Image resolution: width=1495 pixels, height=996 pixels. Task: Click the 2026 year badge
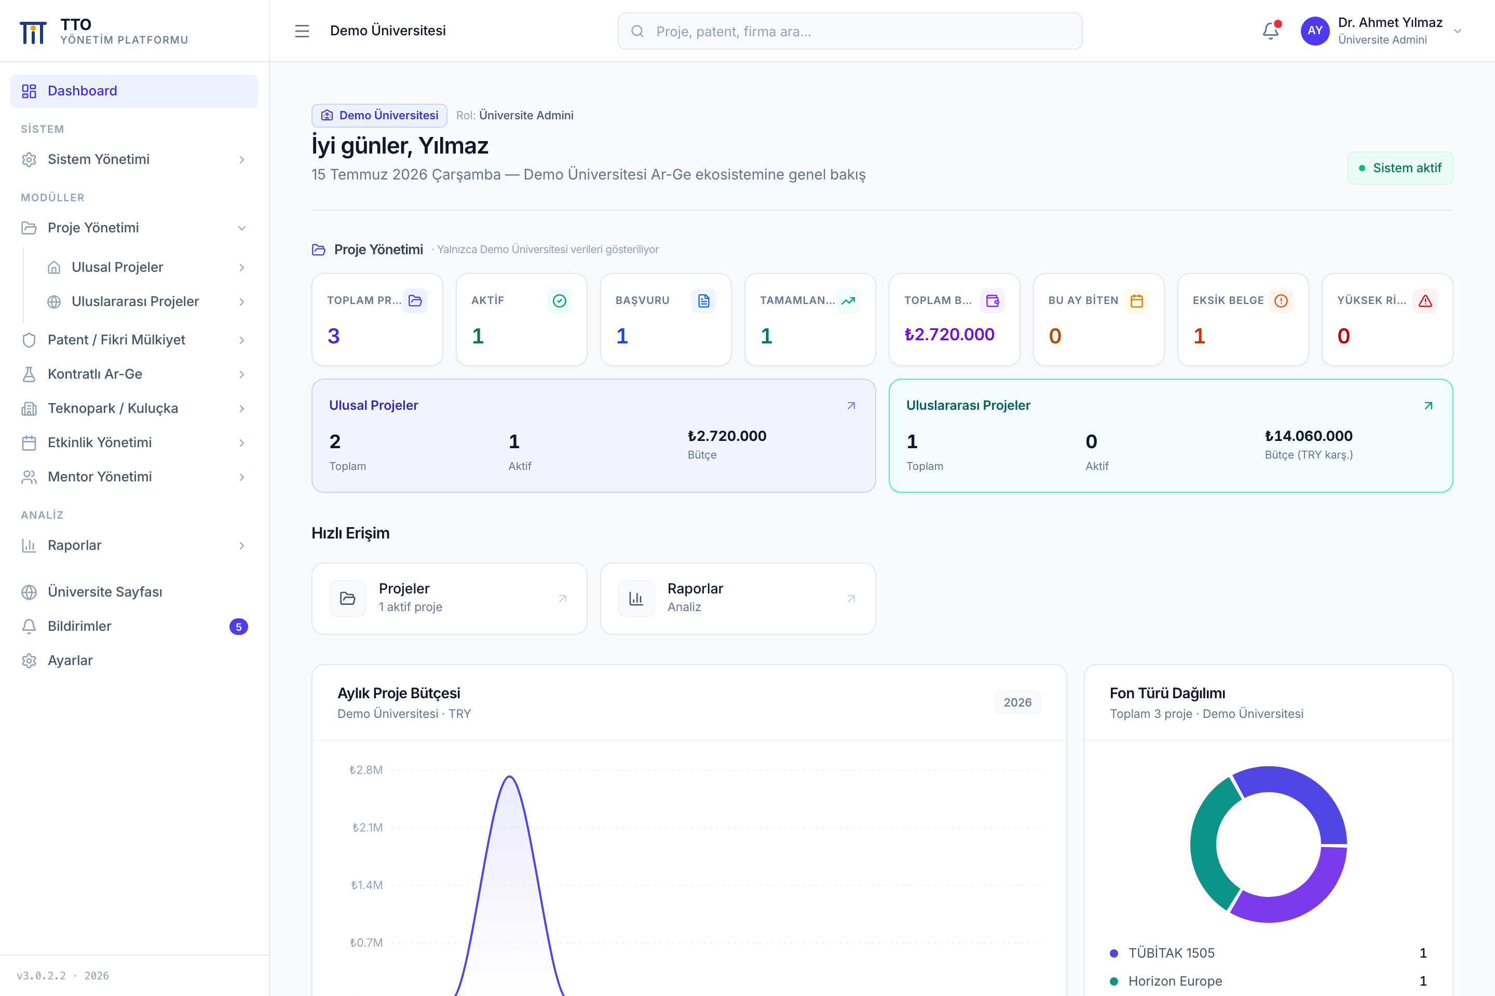coord(1017,702)
